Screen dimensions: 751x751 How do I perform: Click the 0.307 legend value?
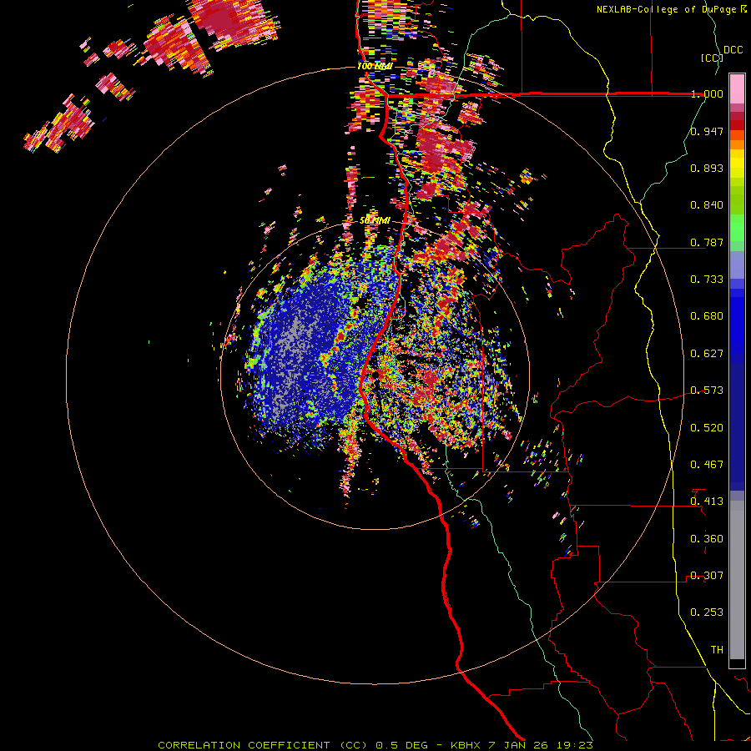[707, 576]
